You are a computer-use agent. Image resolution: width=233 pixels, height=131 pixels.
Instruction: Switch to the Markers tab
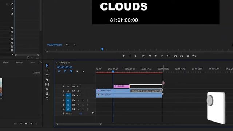[20, 63]
